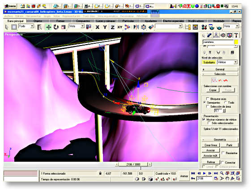The height and width of the screenshot is (192, 252).
Task: Select the Vertex sub-object icon
Action: pos(214,80)
